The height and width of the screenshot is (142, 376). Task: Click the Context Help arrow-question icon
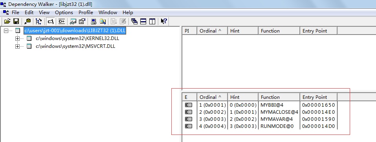click(164, 21)
